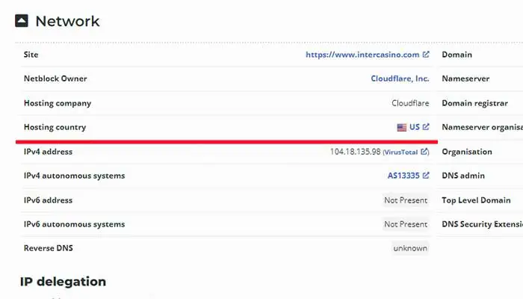Click external link icon next to AS13335

click(x=426, y=176)
